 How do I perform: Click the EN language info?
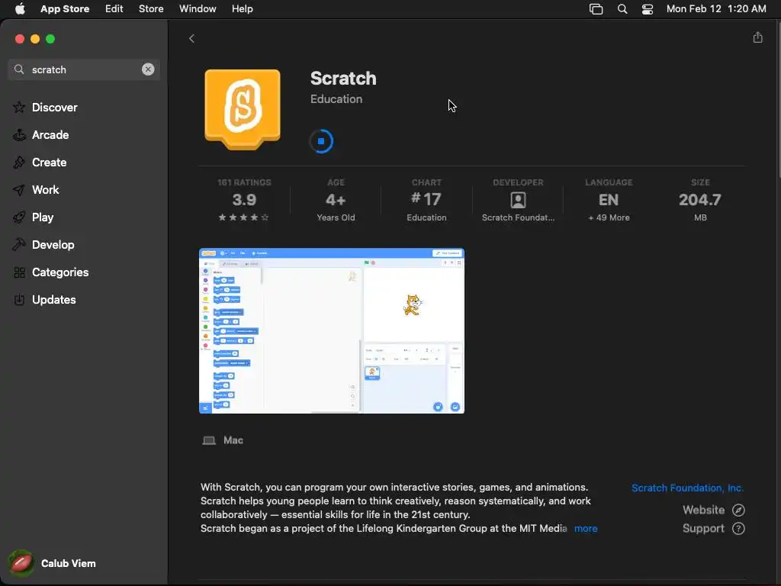coord(609,199)
